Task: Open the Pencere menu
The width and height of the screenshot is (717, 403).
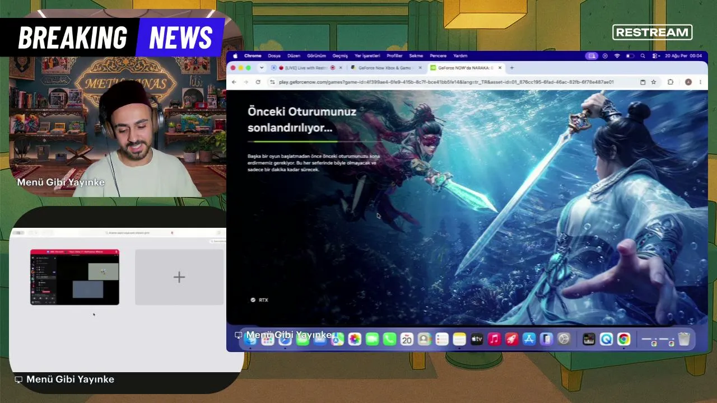Action: point(438,56)
